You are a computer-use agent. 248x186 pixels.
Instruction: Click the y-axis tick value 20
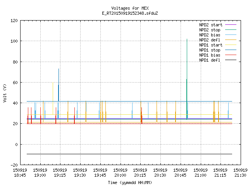pyautogui.click(x=15, y=124)
